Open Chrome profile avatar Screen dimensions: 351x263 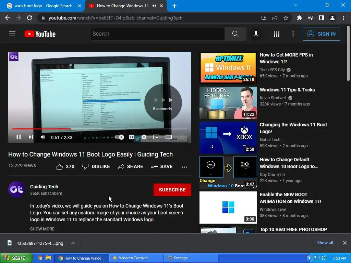[332, 18]
